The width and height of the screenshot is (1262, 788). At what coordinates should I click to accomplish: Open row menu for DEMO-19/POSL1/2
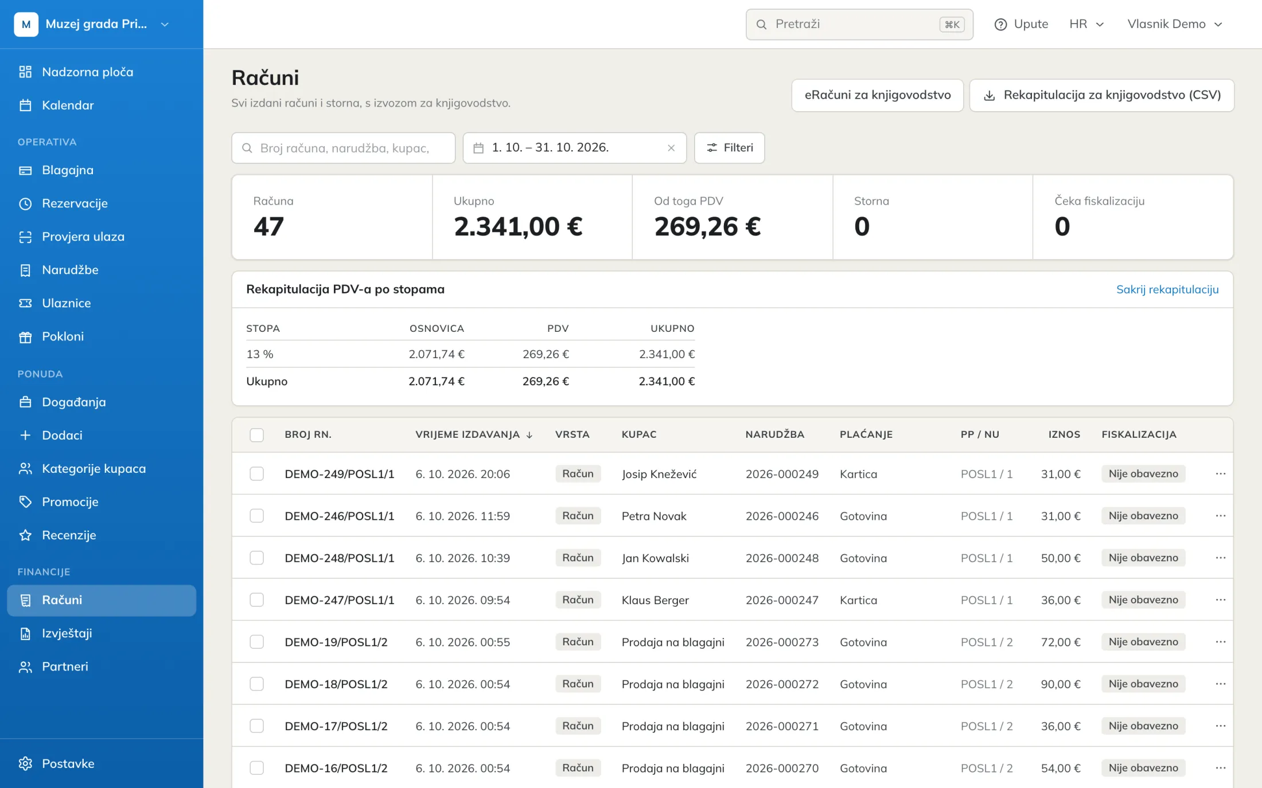(x=1221, y=642)
